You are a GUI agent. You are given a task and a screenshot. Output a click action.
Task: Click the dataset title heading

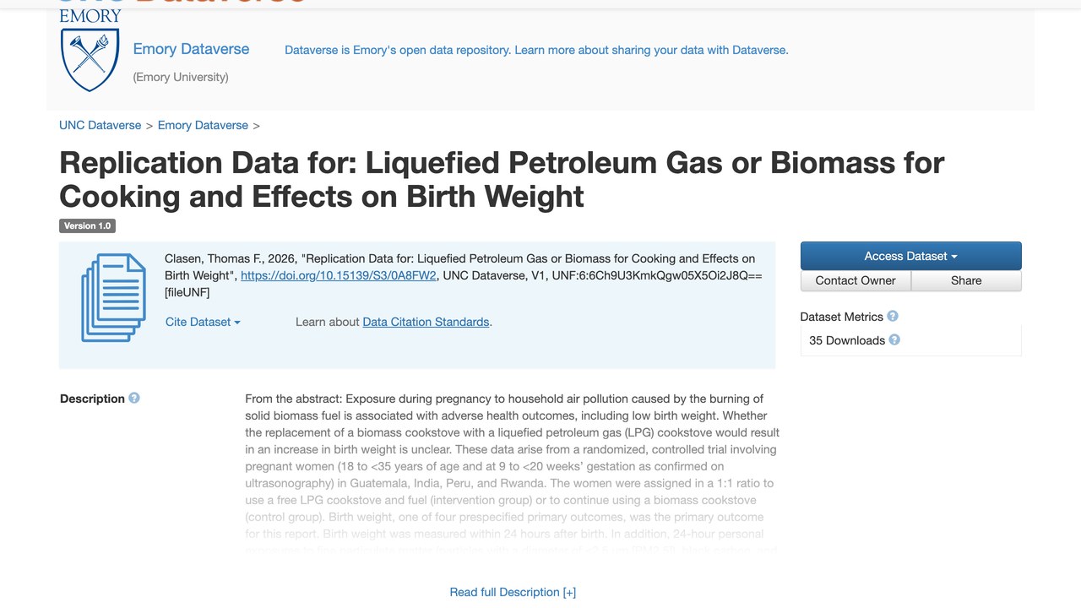click(x=502, y=179)
